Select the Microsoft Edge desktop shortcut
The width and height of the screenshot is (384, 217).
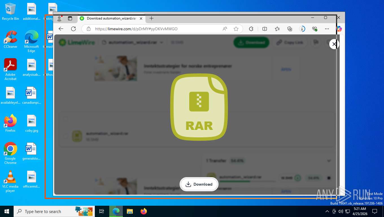31,42
